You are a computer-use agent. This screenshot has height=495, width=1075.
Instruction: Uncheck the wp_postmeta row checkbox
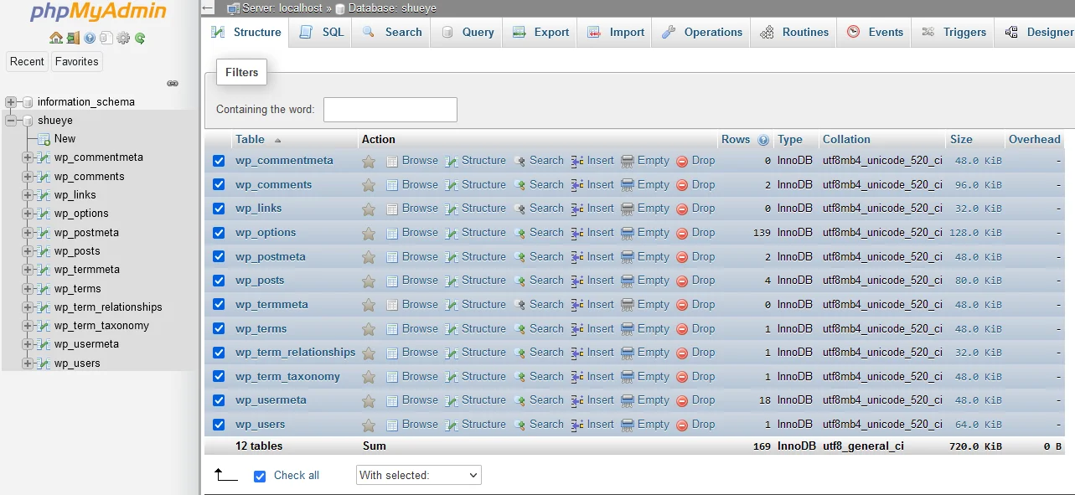point(219,257)
